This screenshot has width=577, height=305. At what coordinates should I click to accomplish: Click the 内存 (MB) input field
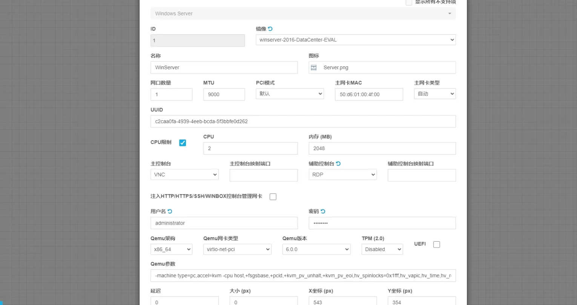coord(382,148)
